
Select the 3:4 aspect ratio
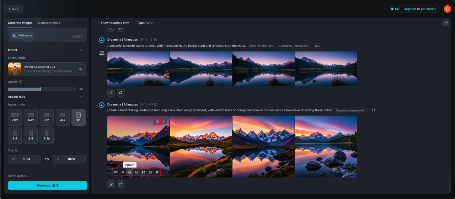pyautogui.click(x=15, y=136)
